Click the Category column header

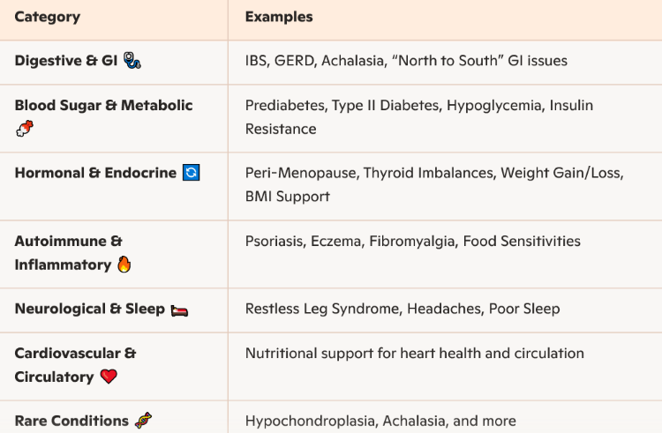tap(48, 17)
